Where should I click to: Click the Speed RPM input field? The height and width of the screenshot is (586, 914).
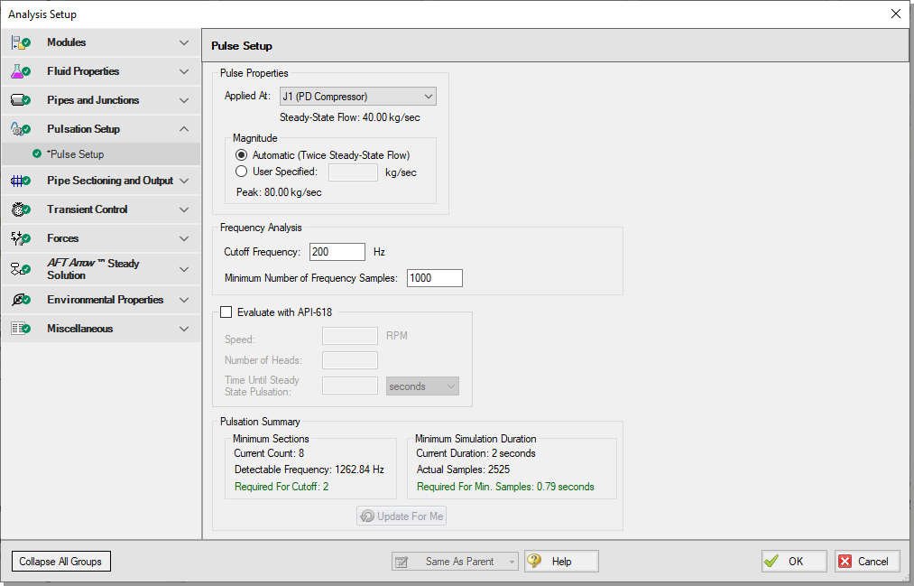coord(350,336)
